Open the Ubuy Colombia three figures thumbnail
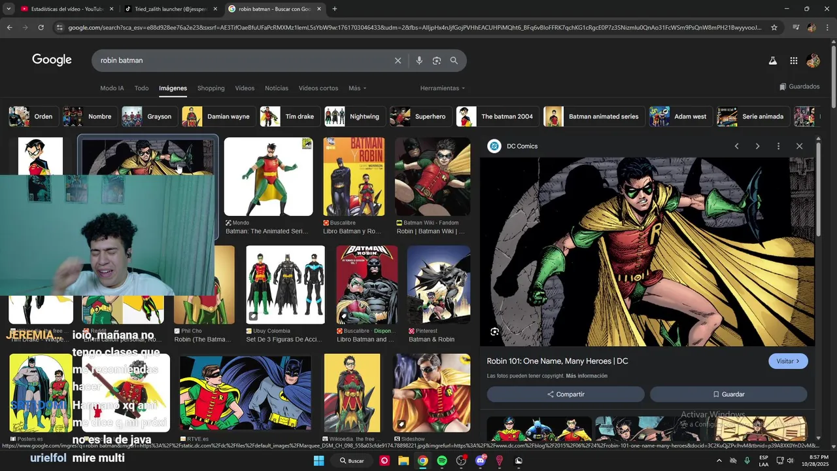837x471 pixels. [285, 285]
